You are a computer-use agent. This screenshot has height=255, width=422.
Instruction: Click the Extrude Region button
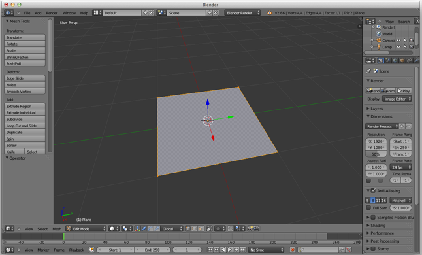click(25, 106)
